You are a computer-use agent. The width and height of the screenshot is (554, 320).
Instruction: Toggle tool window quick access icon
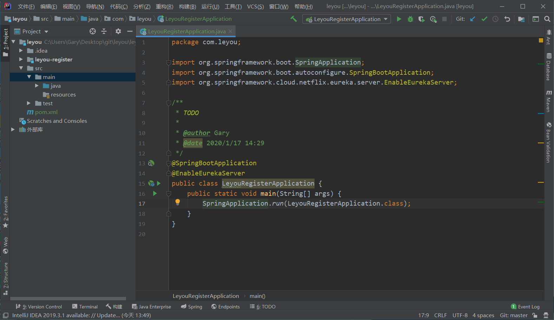pos(6,315)
